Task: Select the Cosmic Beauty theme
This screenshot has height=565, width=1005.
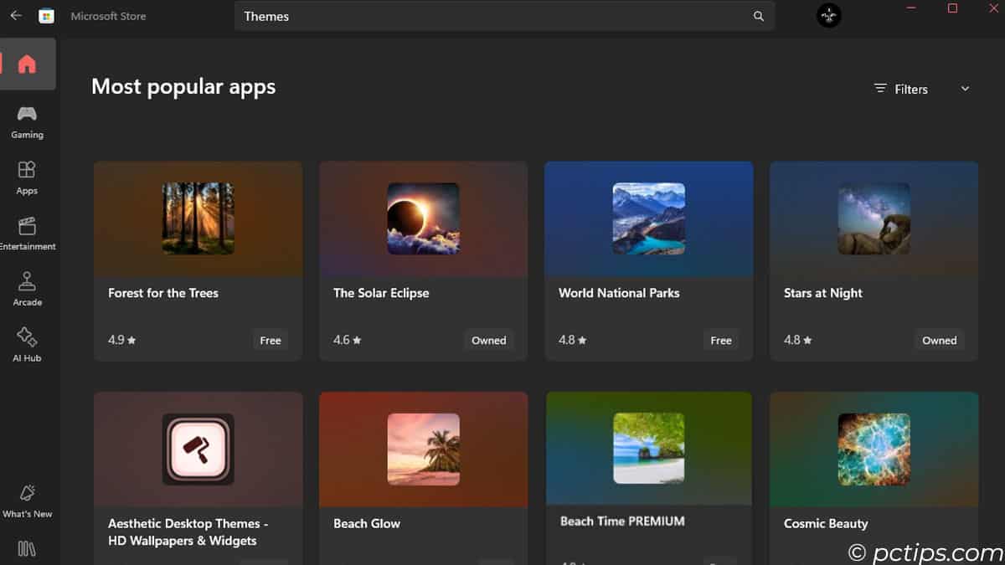Action: point(874,449)
